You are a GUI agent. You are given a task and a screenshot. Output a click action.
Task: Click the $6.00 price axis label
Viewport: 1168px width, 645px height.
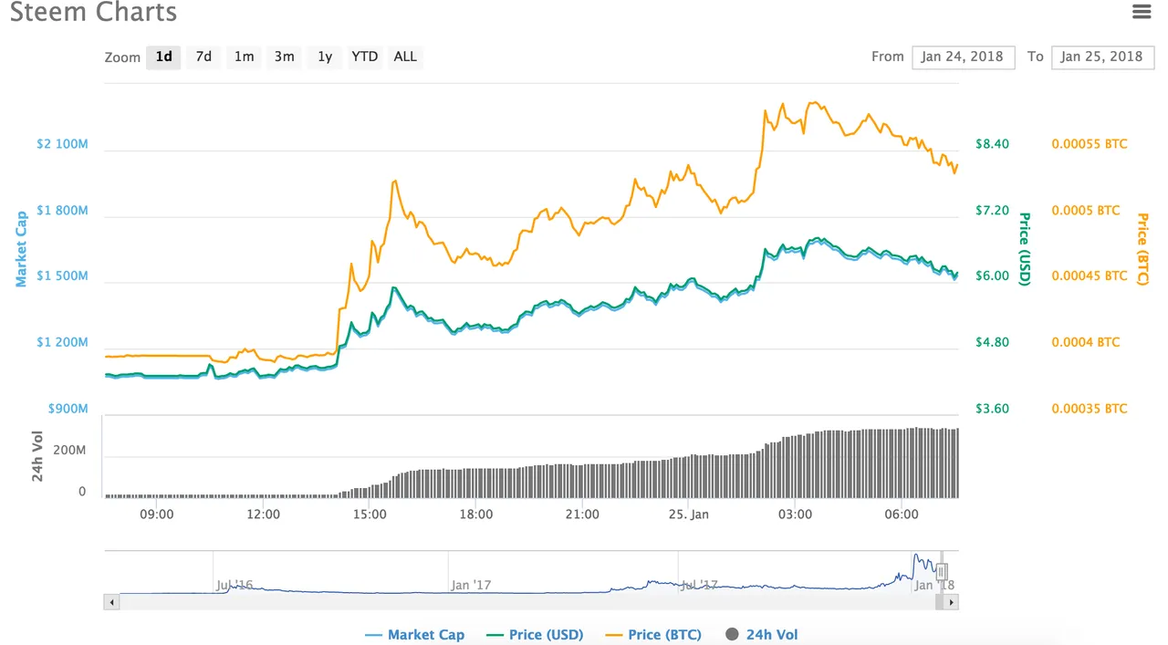(x=992, y=276)
